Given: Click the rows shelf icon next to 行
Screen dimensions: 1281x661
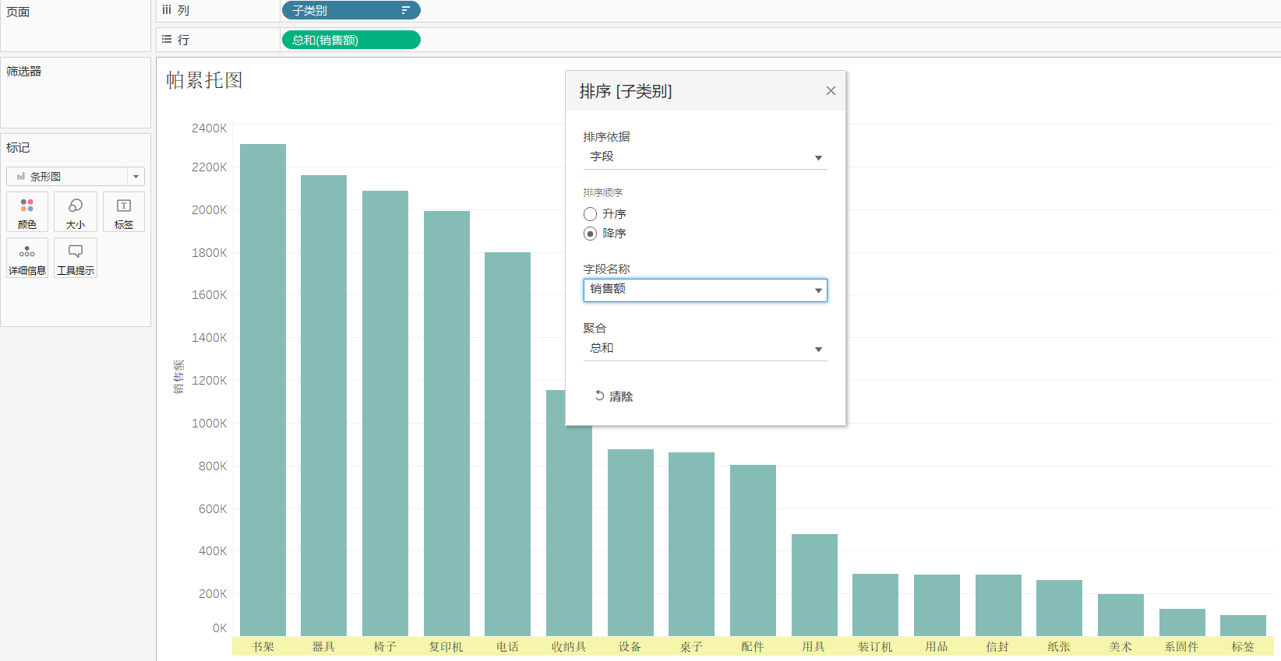Looking at the screenshot, I should 167,39.
